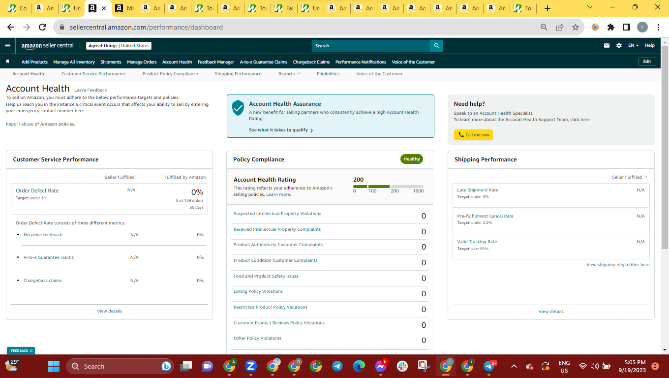
Task: Open the mail messages icon
Action: tap(607, 46)
